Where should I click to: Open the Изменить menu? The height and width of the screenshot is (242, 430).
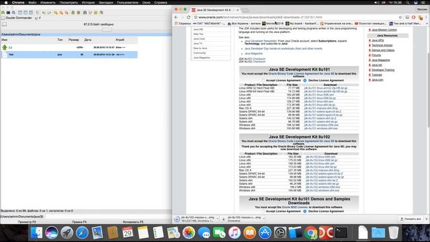[48, 3]
